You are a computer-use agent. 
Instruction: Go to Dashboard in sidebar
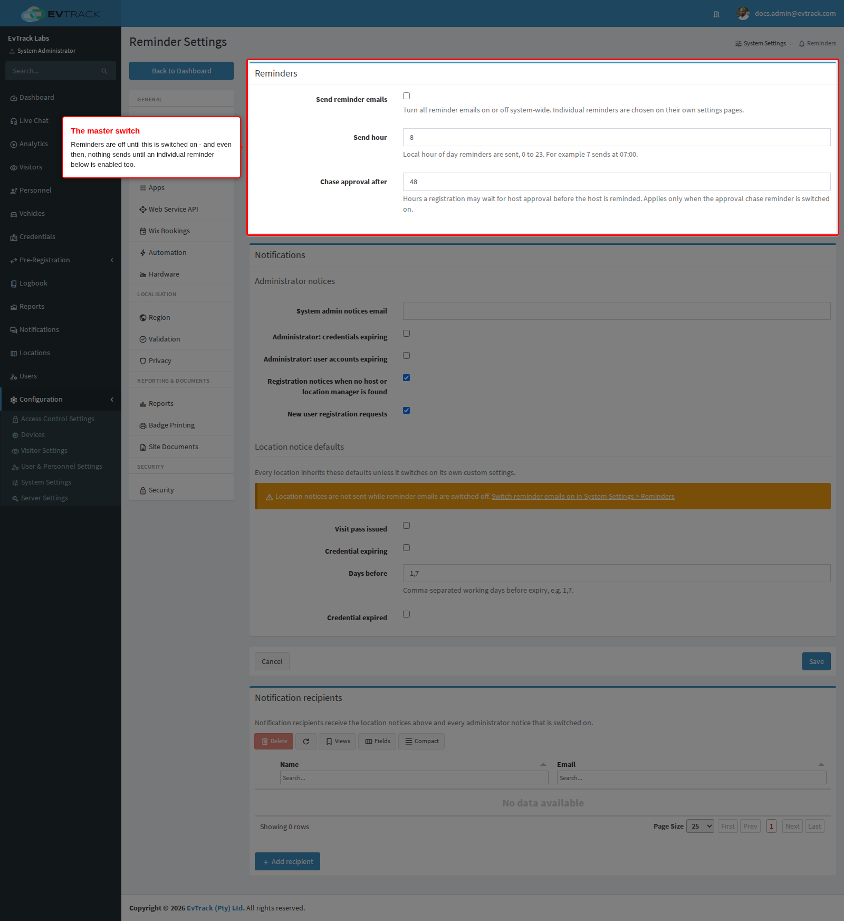coord(61,97)
